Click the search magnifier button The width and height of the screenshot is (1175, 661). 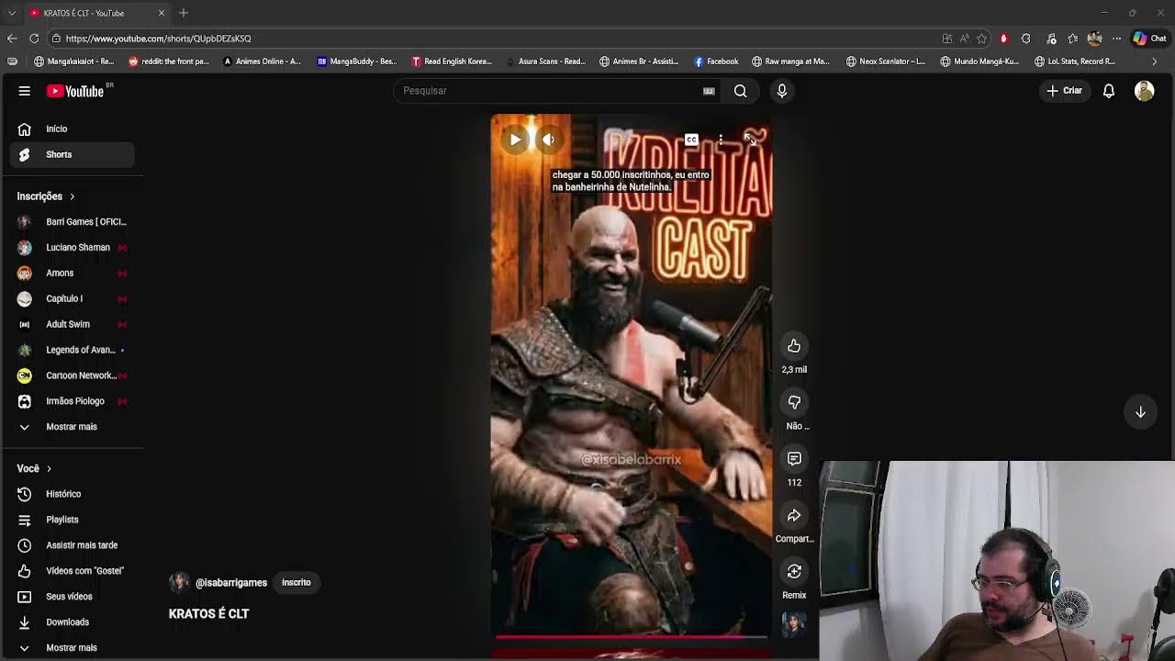pyautogui.click(x=740, y=91)
